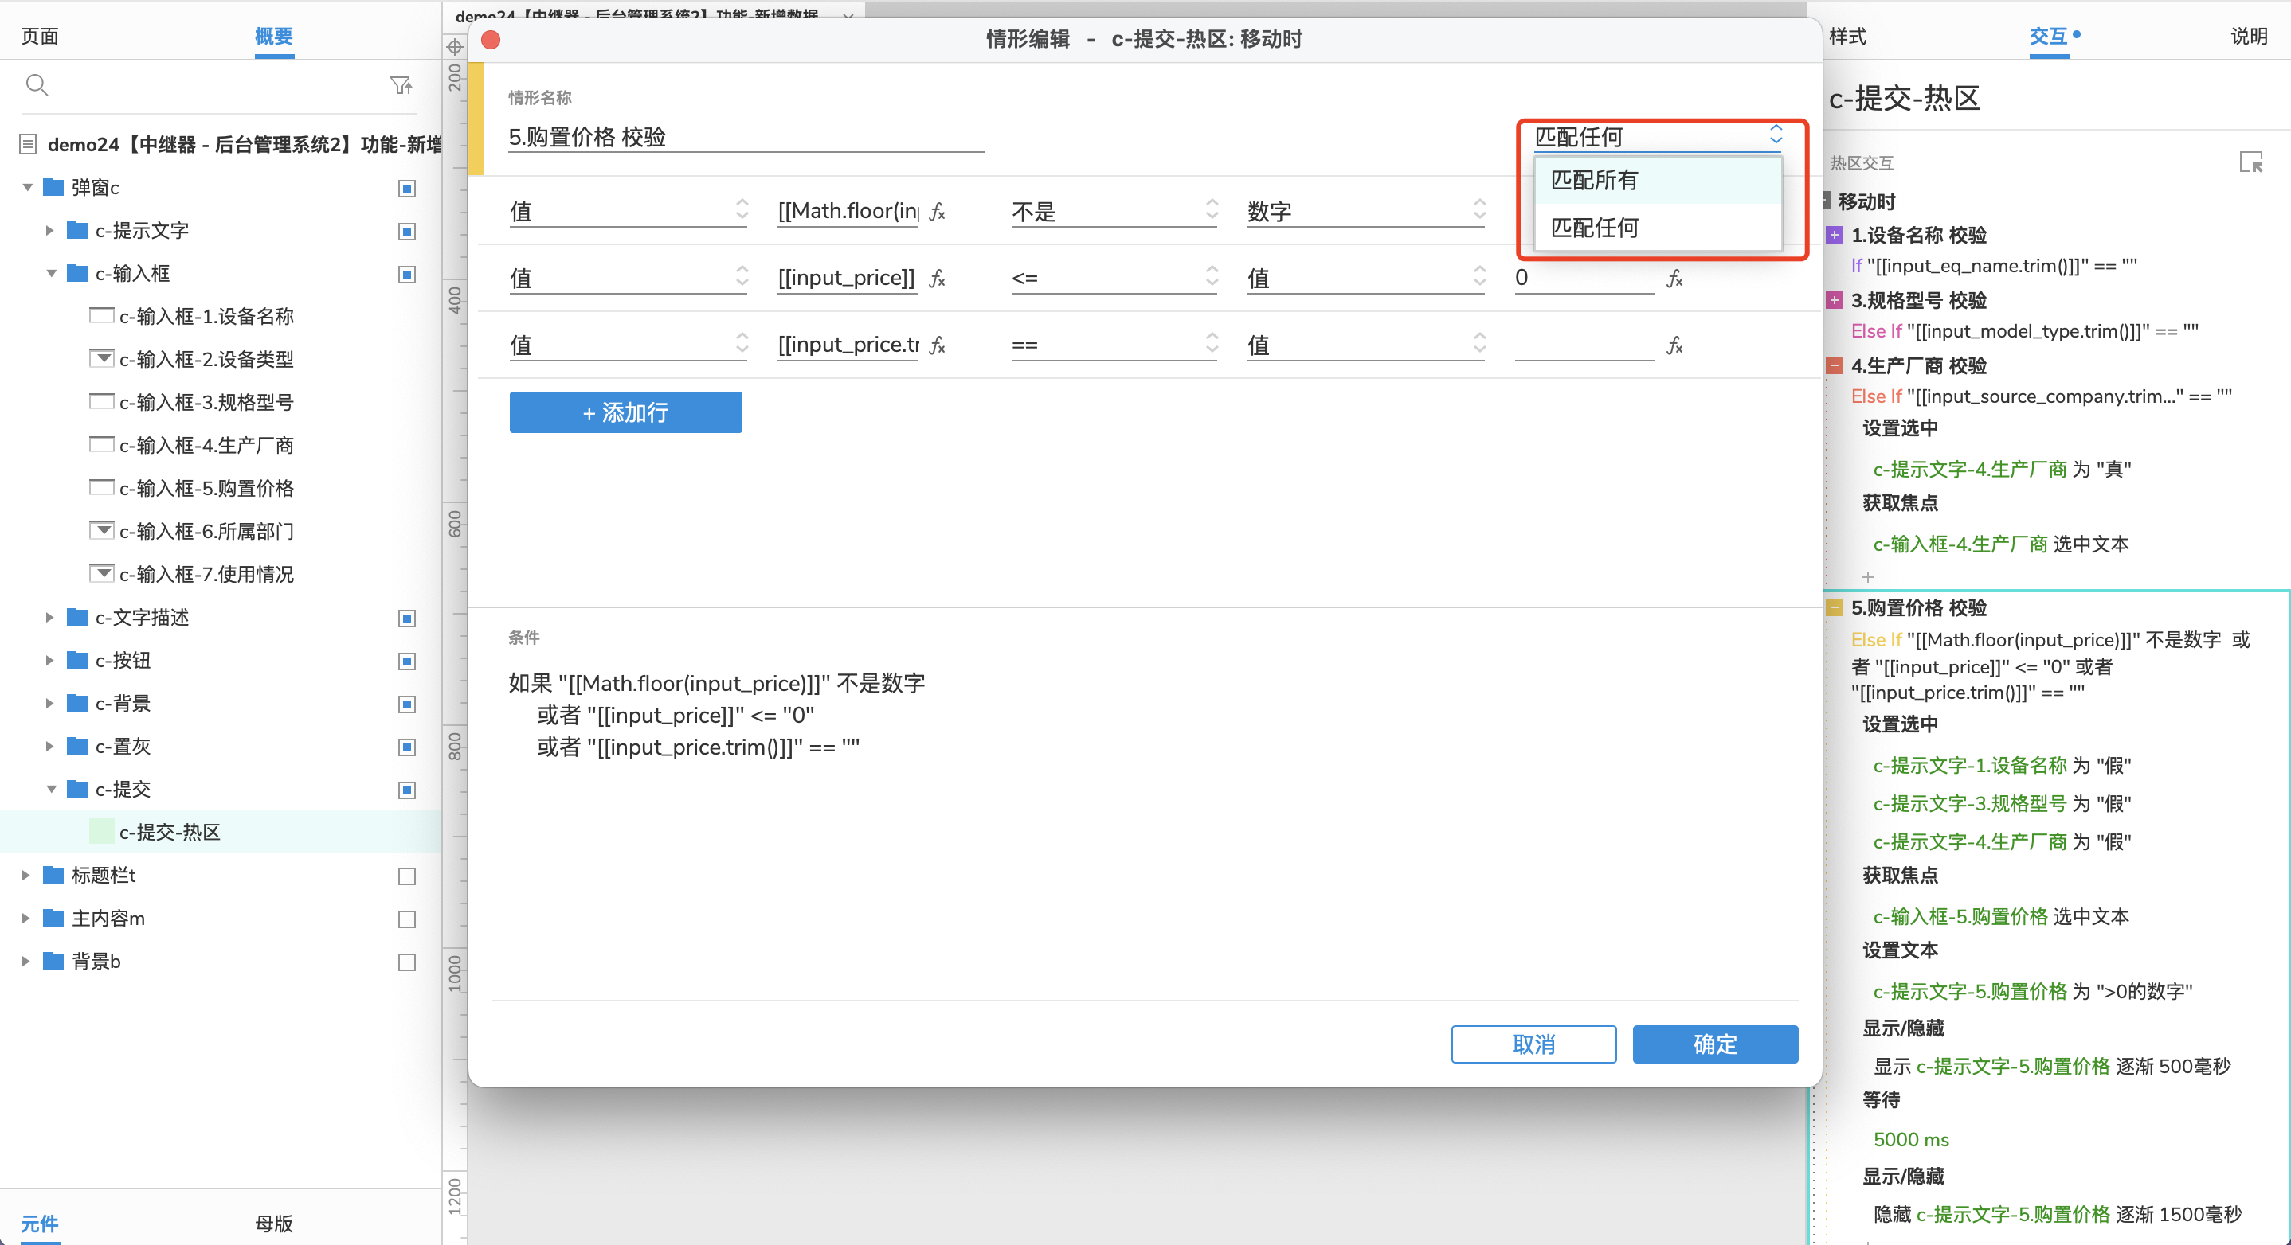The height and width of the screenshot is (1245, 2291).
Task: Click fx icon next to empty value field
Action: pos(1674,345)
